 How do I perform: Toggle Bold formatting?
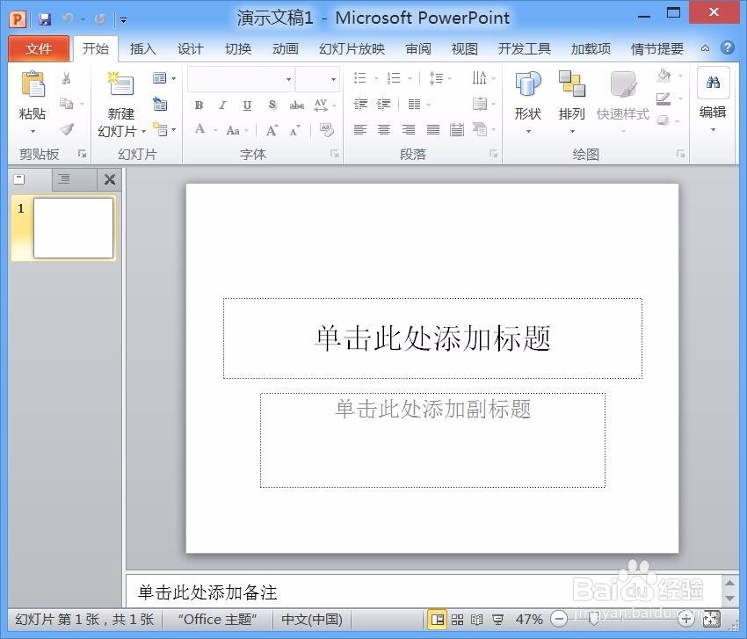pyautogui.click(x=199, y=105)
